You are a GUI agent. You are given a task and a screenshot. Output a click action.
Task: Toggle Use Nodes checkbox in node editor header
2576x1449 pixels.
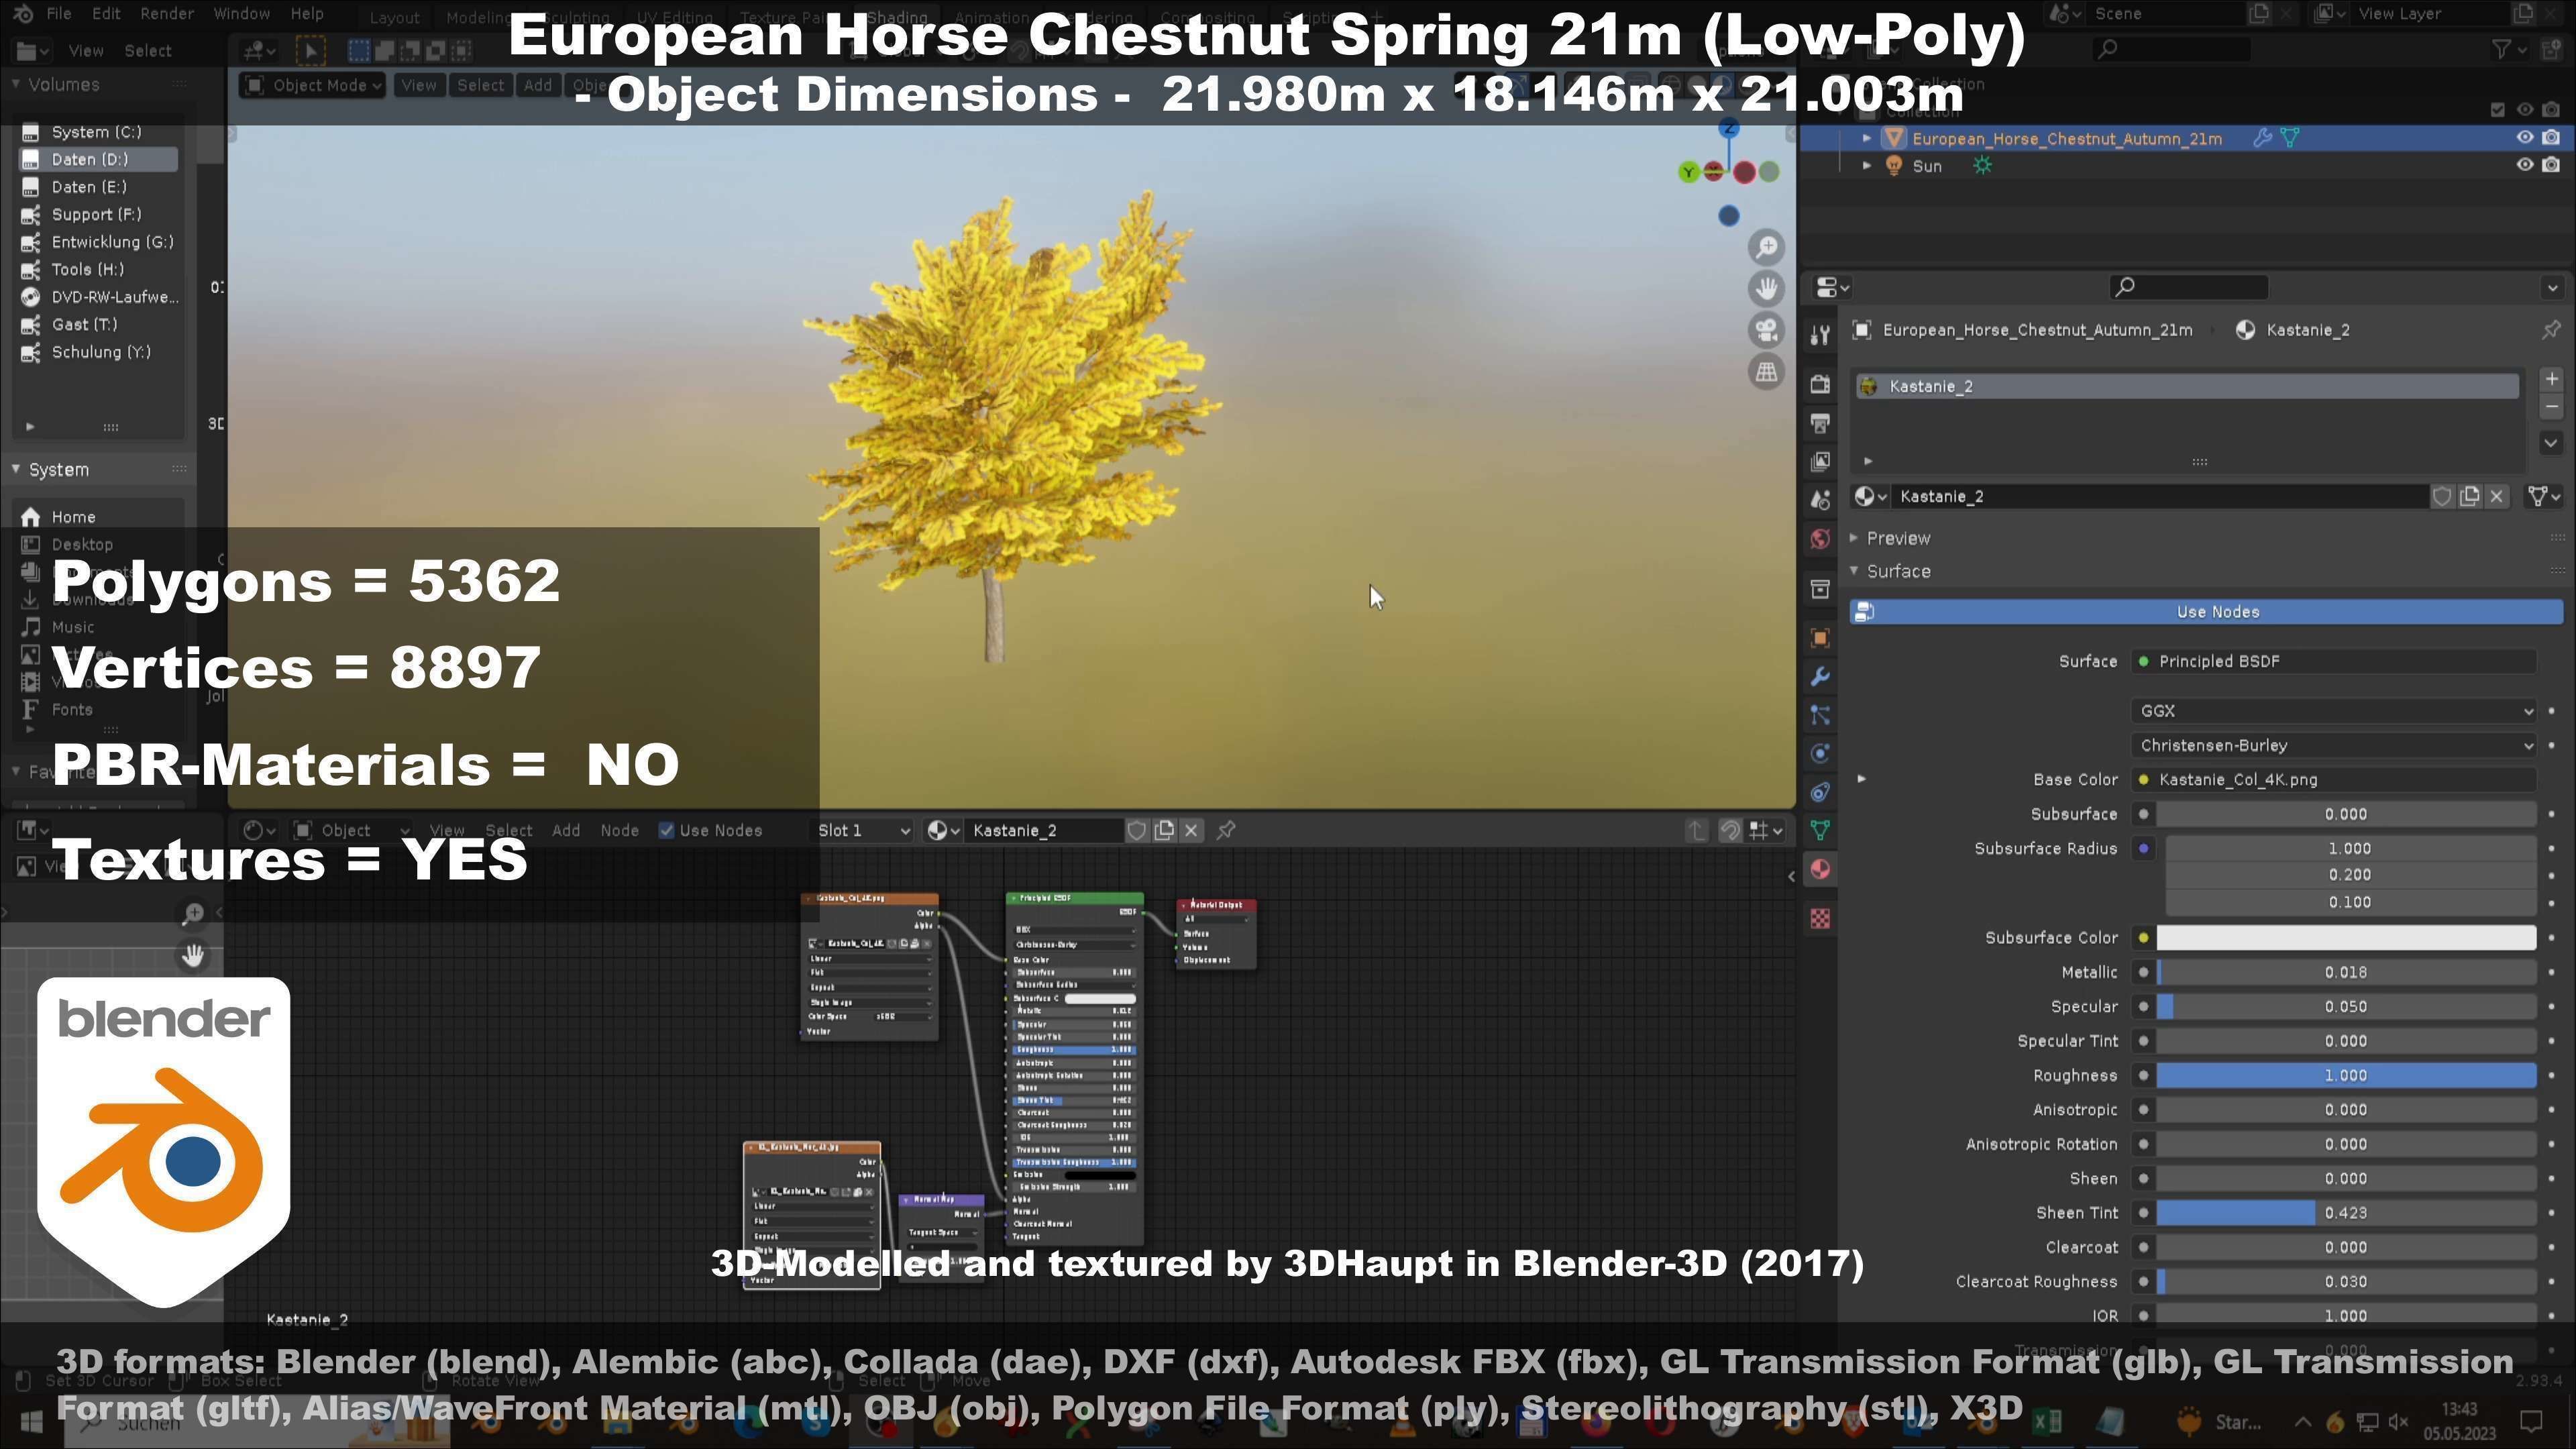[x=667, y=831]
